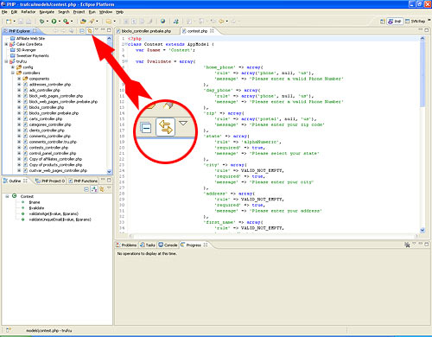Viewport: 432px width, 337px height.
Task: Select the PHP Project Outline tab
Action: [50, 181]
